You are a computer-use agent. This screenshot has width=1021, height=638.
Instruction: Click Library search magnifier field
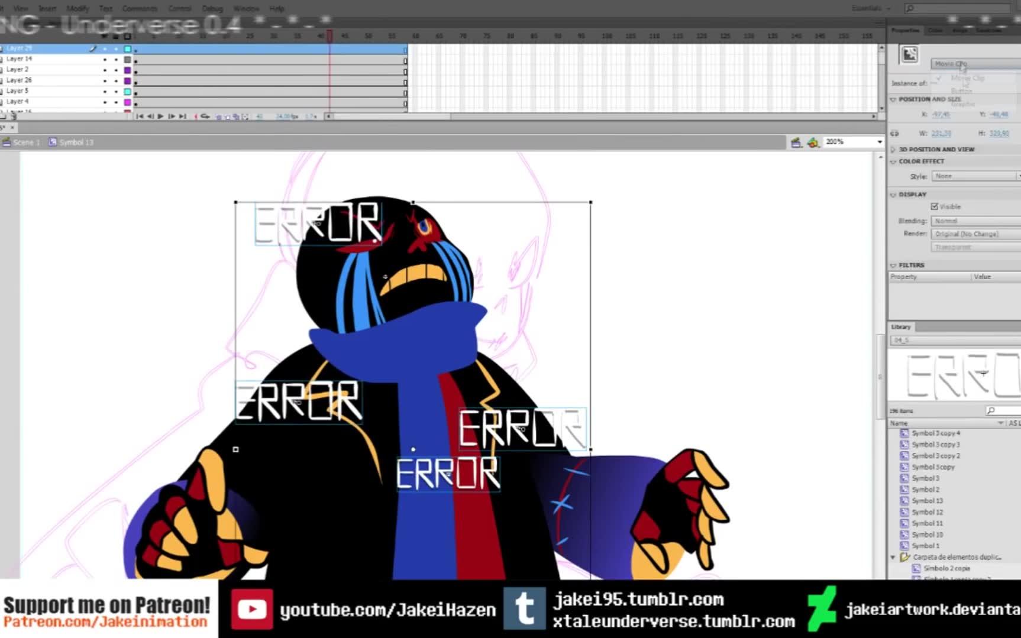coord(1002,410)
